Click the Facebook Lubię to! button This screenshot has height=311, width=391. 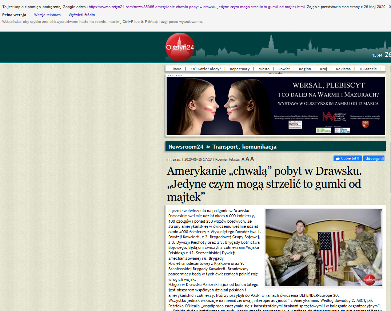347,158
